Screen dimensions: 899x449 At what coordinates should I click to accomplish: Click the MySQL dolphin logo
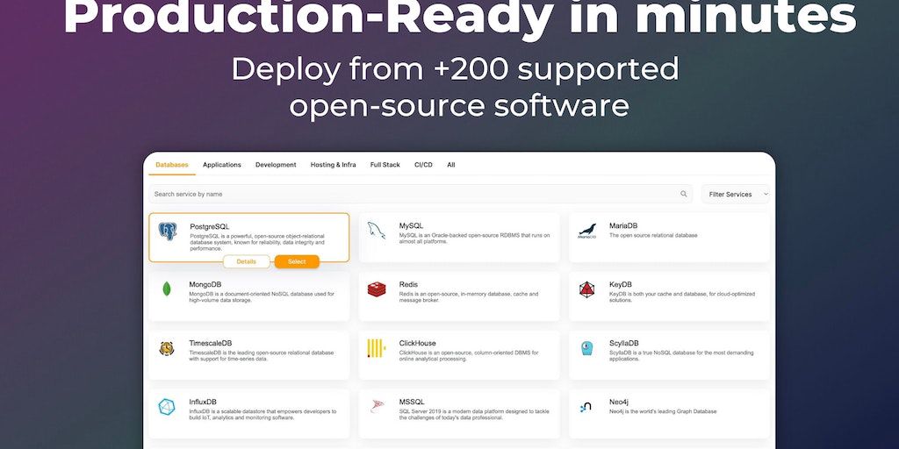pyautogui.click(x=376, y=231)
